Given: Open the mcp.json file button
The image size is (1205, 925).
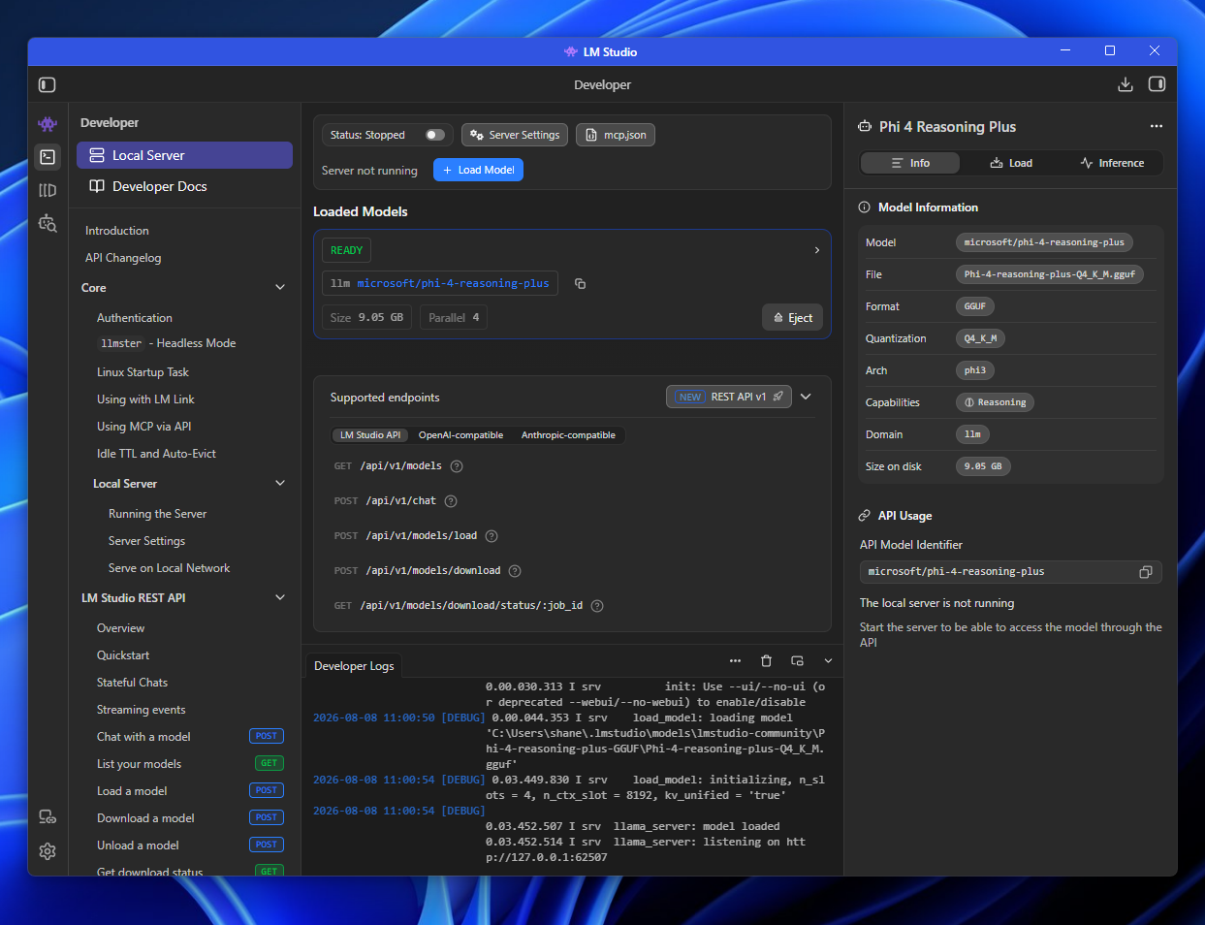Looking at the screenshot, I should [x=616, y=135].
